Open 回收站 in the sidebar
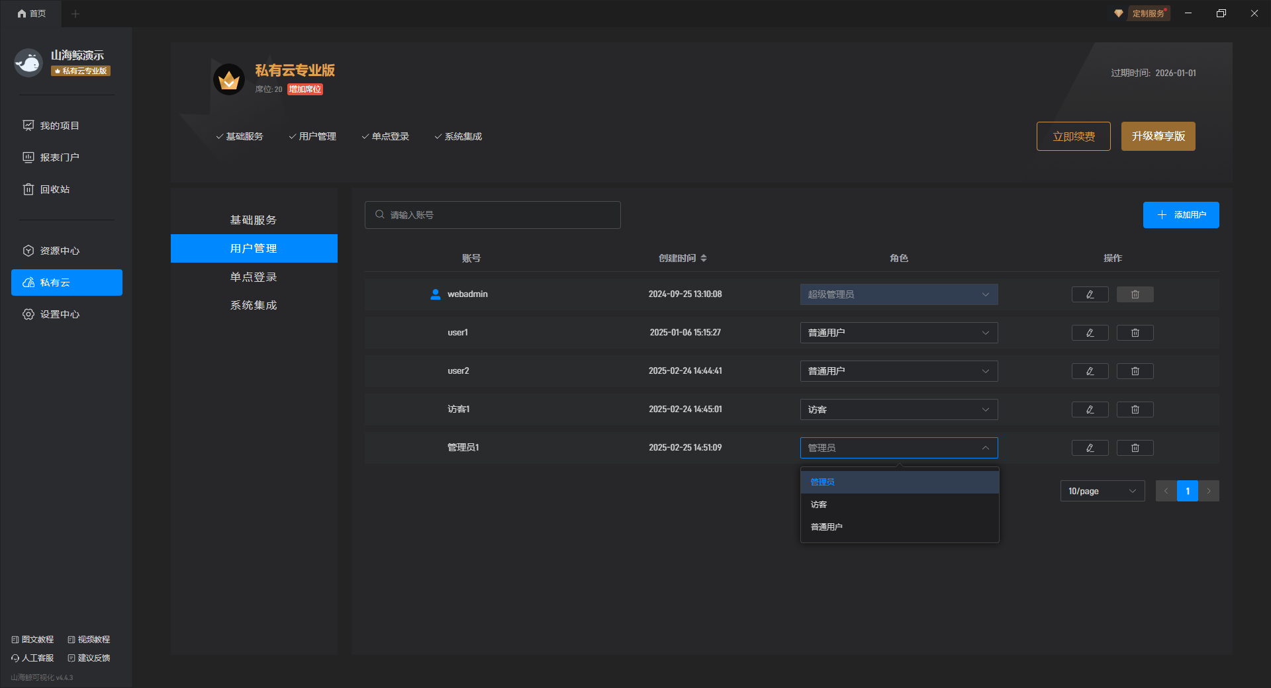Image resolution: width=1271 pixels, height=688 pixels. 67,189
